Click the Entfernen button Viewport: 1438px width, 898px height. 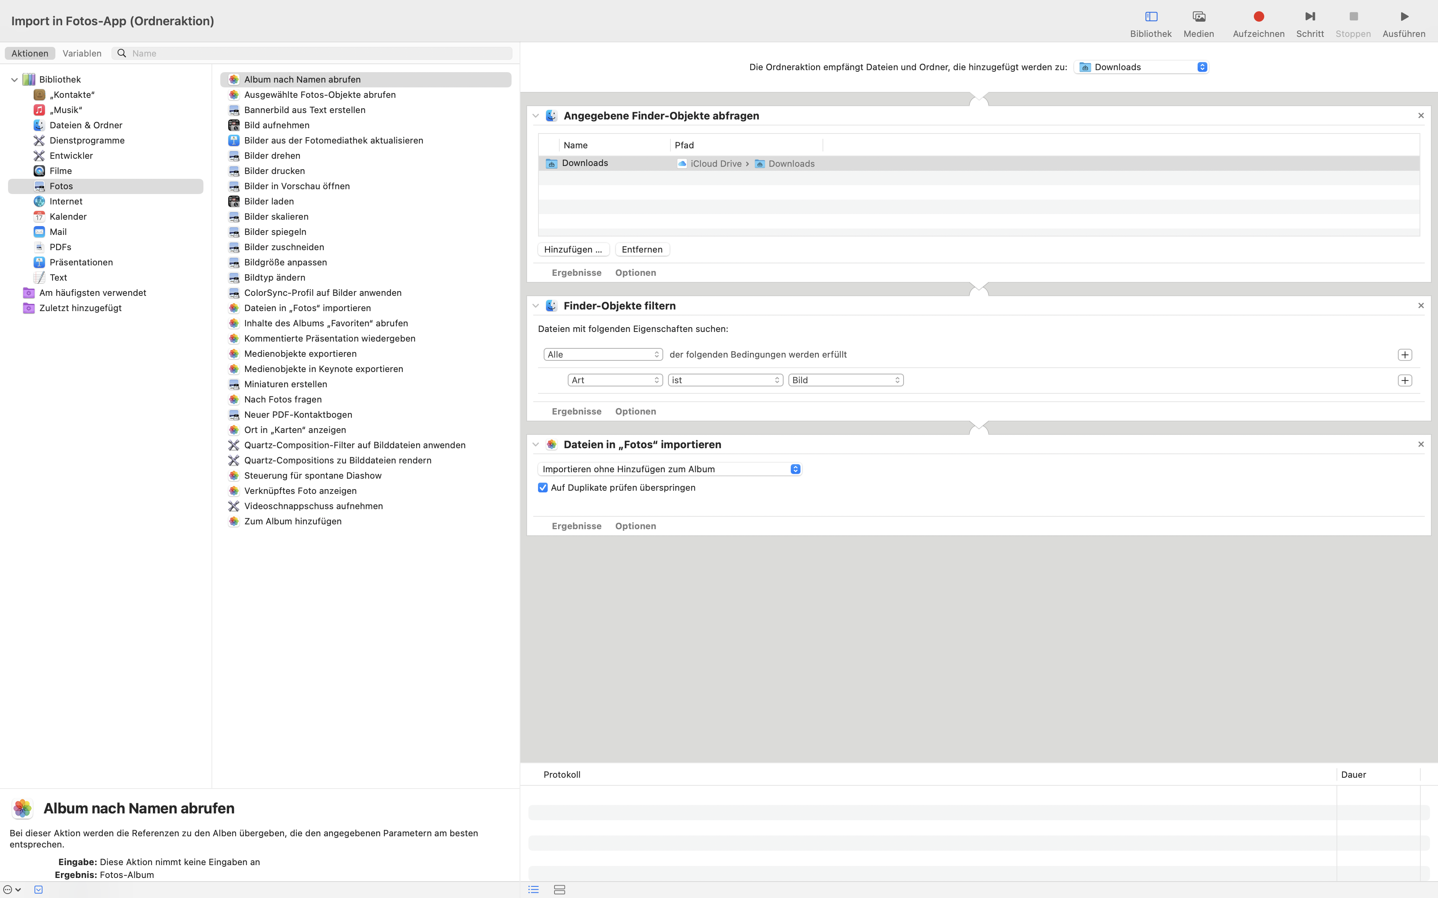pyautogui.click(x=642, y=249)
